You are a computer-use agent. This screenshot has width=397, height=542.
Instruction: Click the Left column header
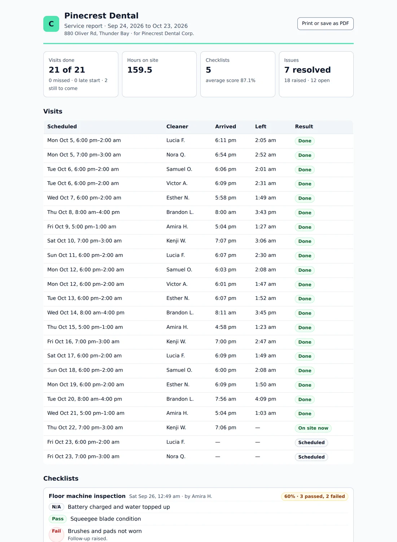click(261, 126)
